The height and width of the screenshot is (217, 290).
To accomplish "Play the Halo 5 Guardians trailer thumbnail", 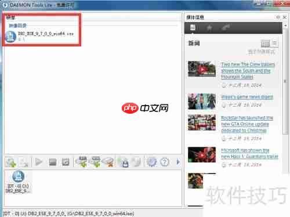I will coord(202,155).
